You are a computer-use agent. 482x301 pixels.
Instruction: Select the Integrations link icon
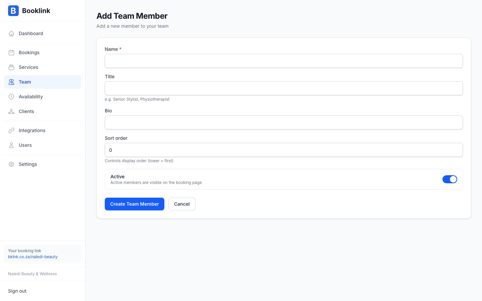[11, 130]
